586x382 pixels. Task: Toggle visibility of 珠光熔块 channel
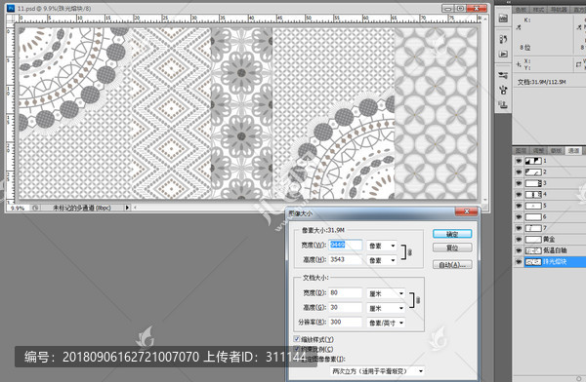coord(519,262)
